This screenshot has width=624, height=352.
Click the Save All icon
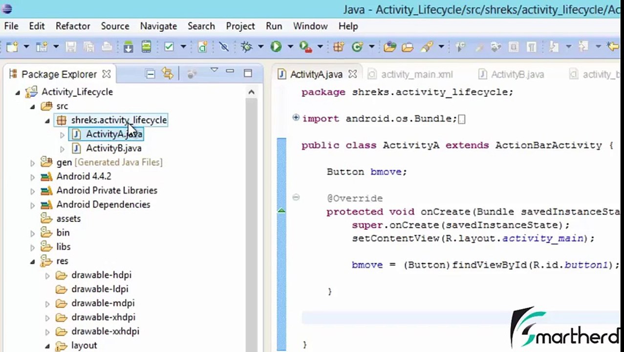tap(88, 47)
